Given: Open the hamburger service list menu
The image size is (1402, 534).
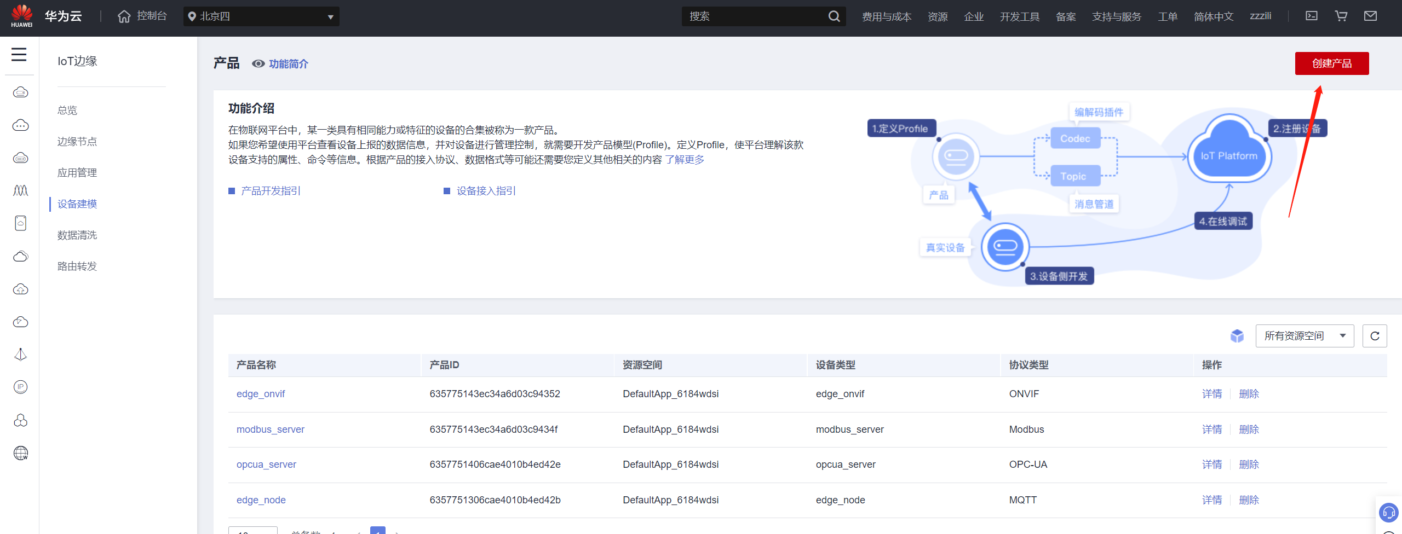Looking at the screenshot, I should pyautogui.click(x=19, y=54).
